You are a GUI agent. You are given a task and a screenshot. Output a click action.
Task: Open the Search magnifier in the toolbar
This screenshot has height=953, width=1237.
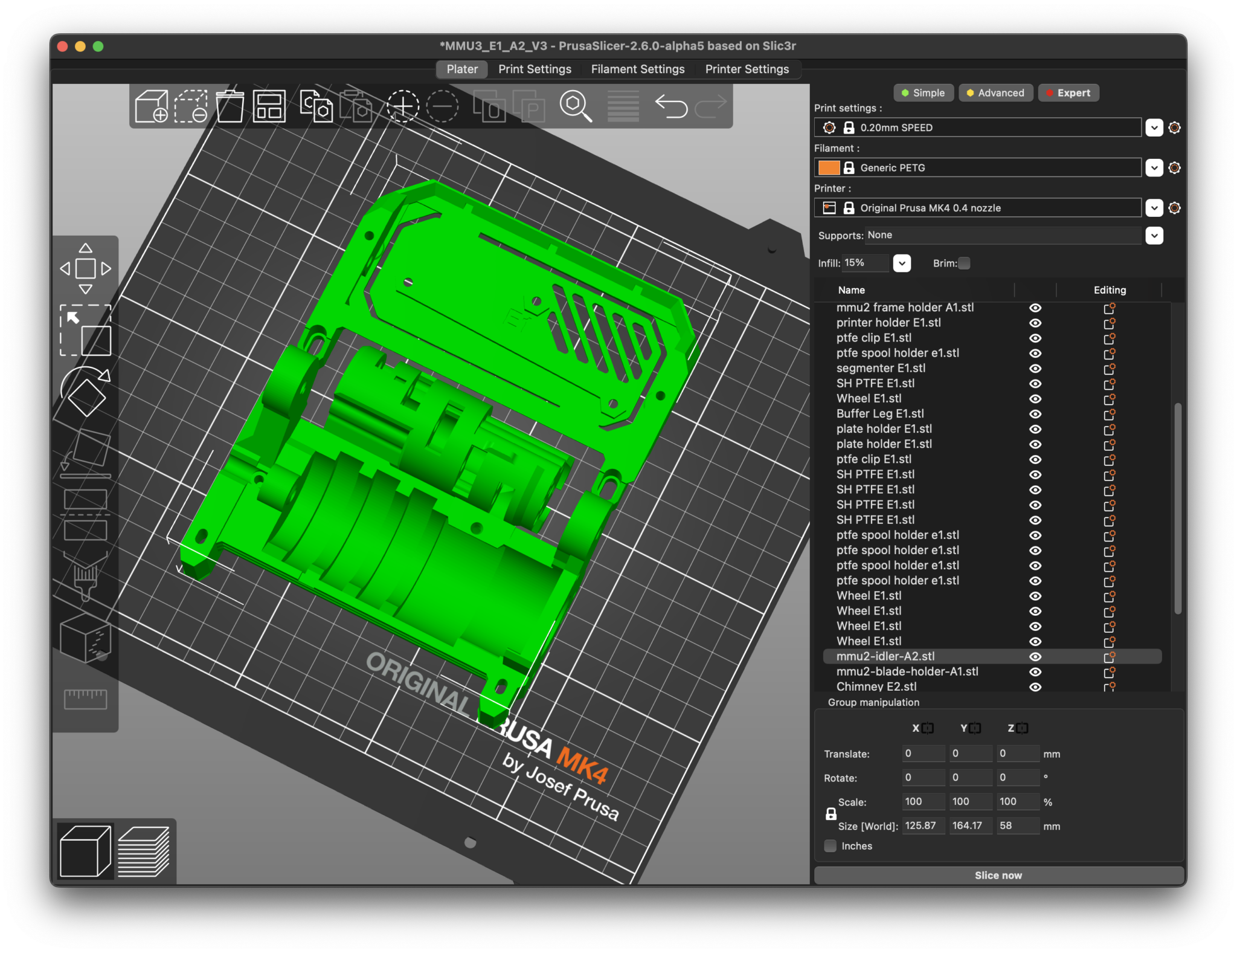(x=576, y=106)
